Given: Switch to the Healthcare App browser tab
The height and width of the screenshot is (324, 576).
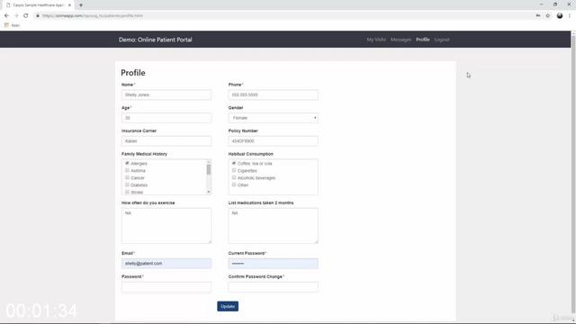Looking at the screenshot, I should click(x=38, y=5).
